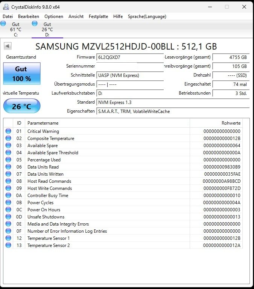Click status icon of Critical Warning row
Screen dimensions: 254x289
coord(8,131)
